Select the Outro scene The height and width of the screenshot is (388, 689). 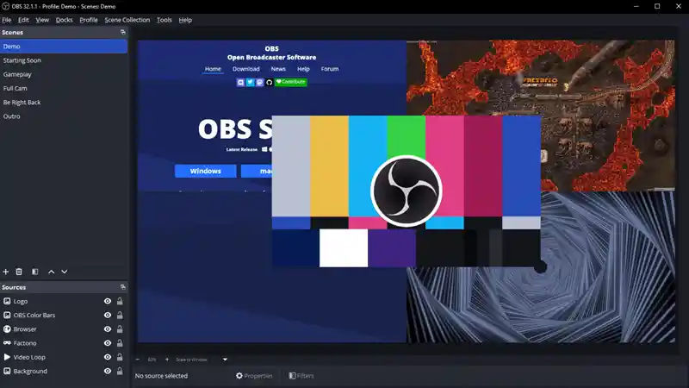(64, 116)
